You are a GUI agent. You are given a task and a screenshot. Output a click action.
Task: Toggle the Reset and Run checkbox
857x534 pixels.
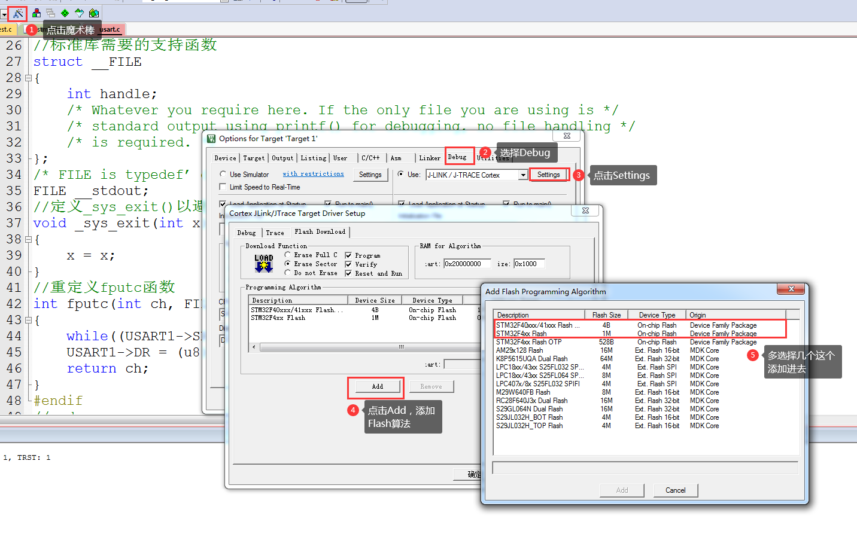[348, 273]
